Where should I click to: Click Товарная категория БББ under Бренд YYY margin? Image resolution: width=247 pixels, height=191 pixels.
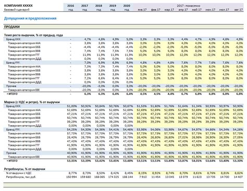tap(24, 138)
